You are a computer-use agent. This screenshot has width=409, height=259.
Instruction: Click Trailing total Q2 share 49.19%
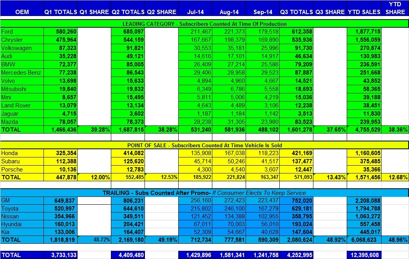tap(161, 240)
